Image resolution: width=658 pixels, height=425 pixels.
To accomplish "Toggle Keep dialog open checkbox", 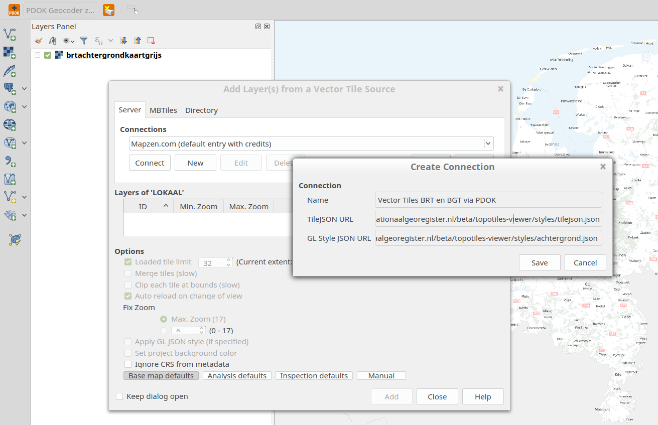I will (119, 396).
